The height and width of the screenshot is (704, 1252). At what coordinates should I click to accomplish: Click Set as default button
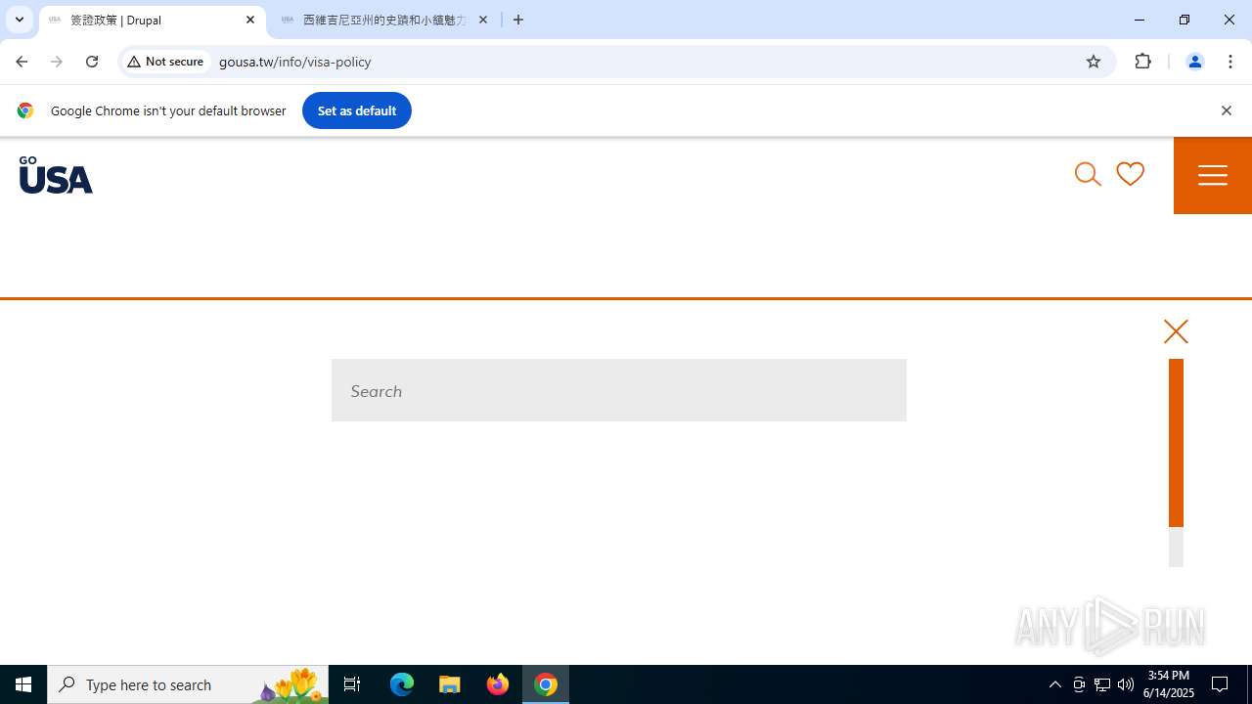tap(357, 110)
